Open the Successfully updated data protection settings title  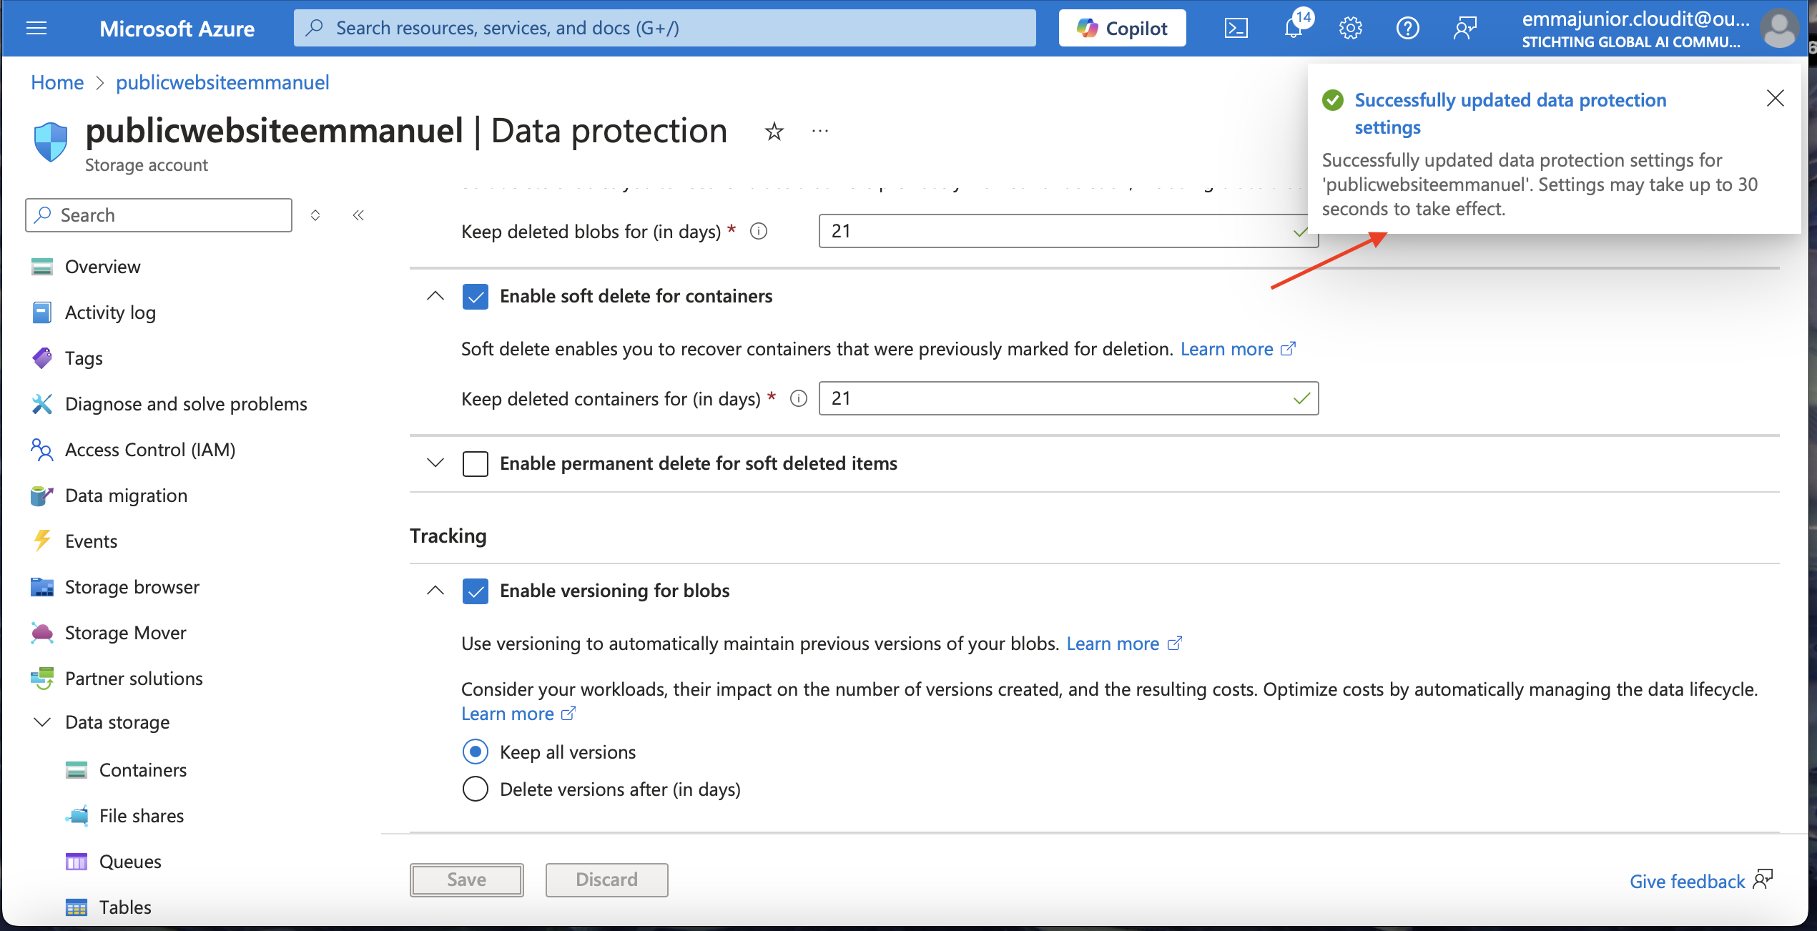tap(1510, 114)
